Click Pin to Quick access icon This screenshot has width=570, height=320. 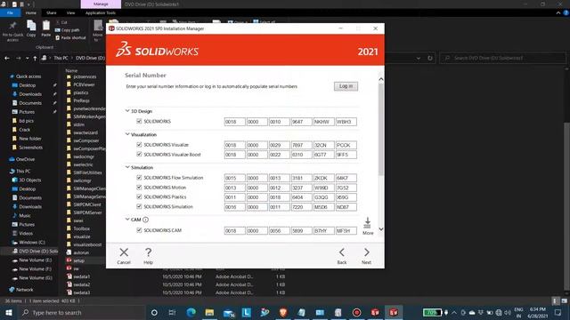tap(12, 26)
